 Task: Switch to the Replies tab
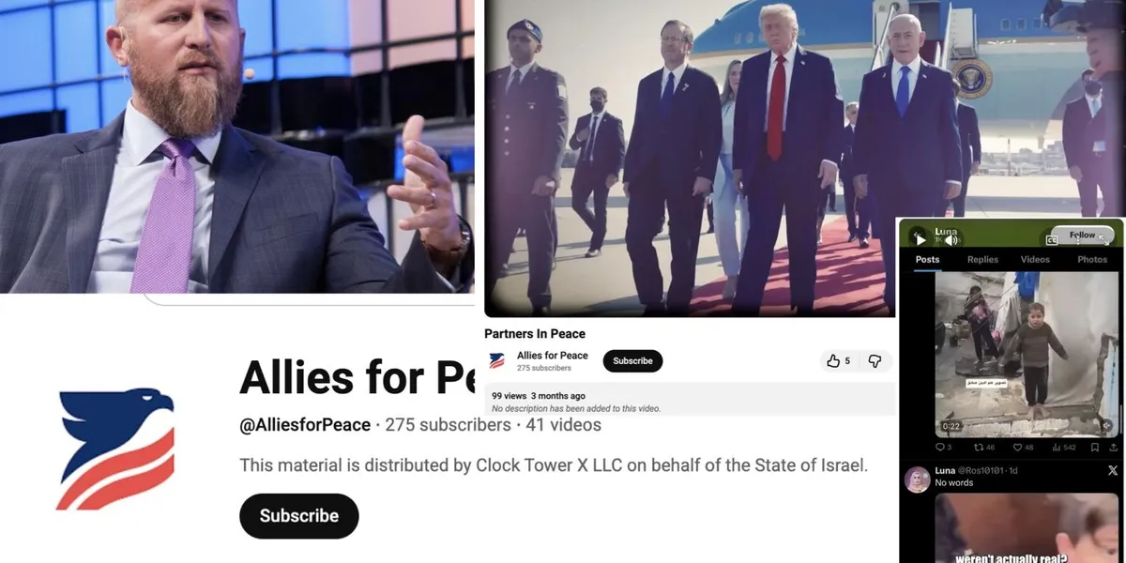[x=982, y=259]
